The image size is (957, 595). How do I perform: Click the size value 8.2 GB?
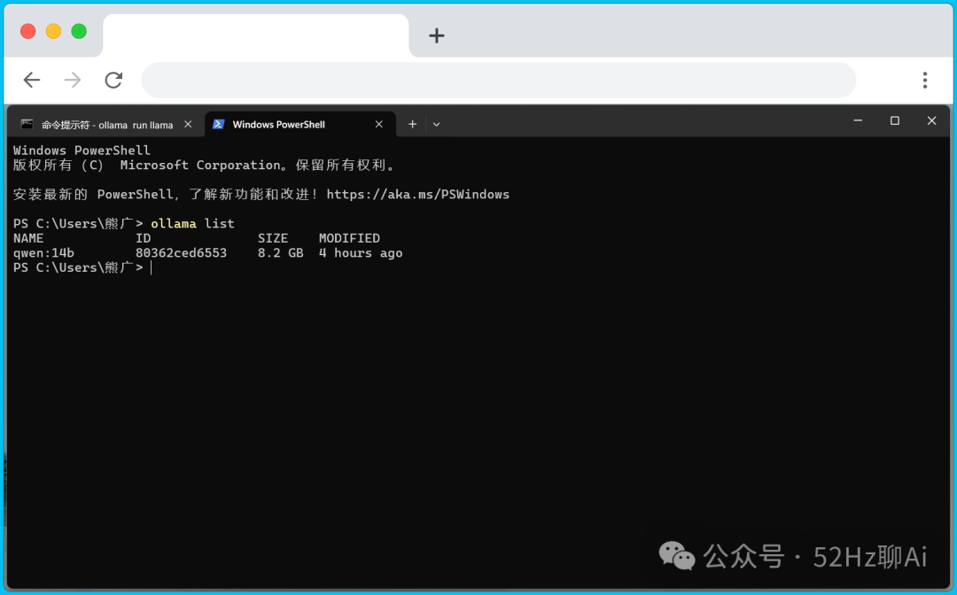(x=280, y=253)
